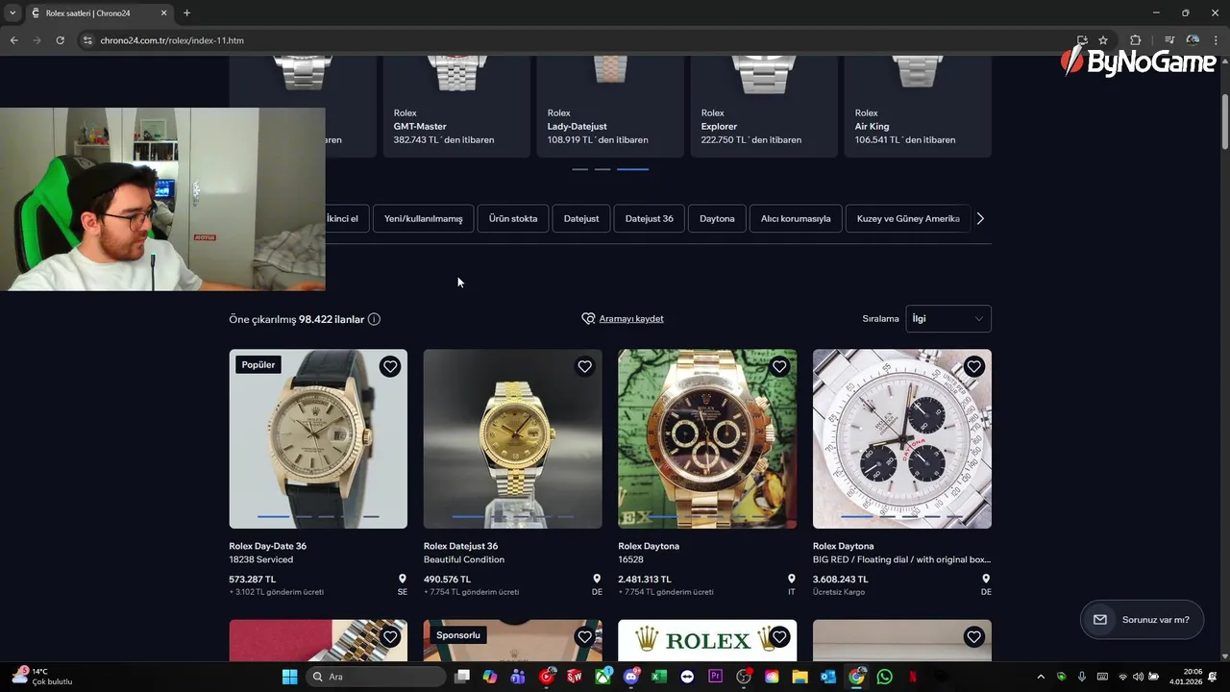This screenshot has width=1230, height=692.
Task: Open Discord from the taskbar
Action: (x=630, y=677)
